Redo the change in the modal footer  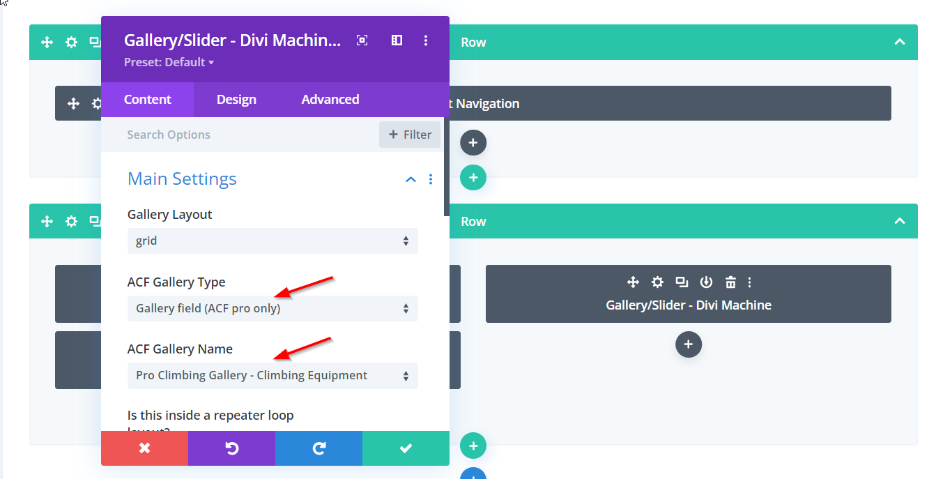point(319,448)
